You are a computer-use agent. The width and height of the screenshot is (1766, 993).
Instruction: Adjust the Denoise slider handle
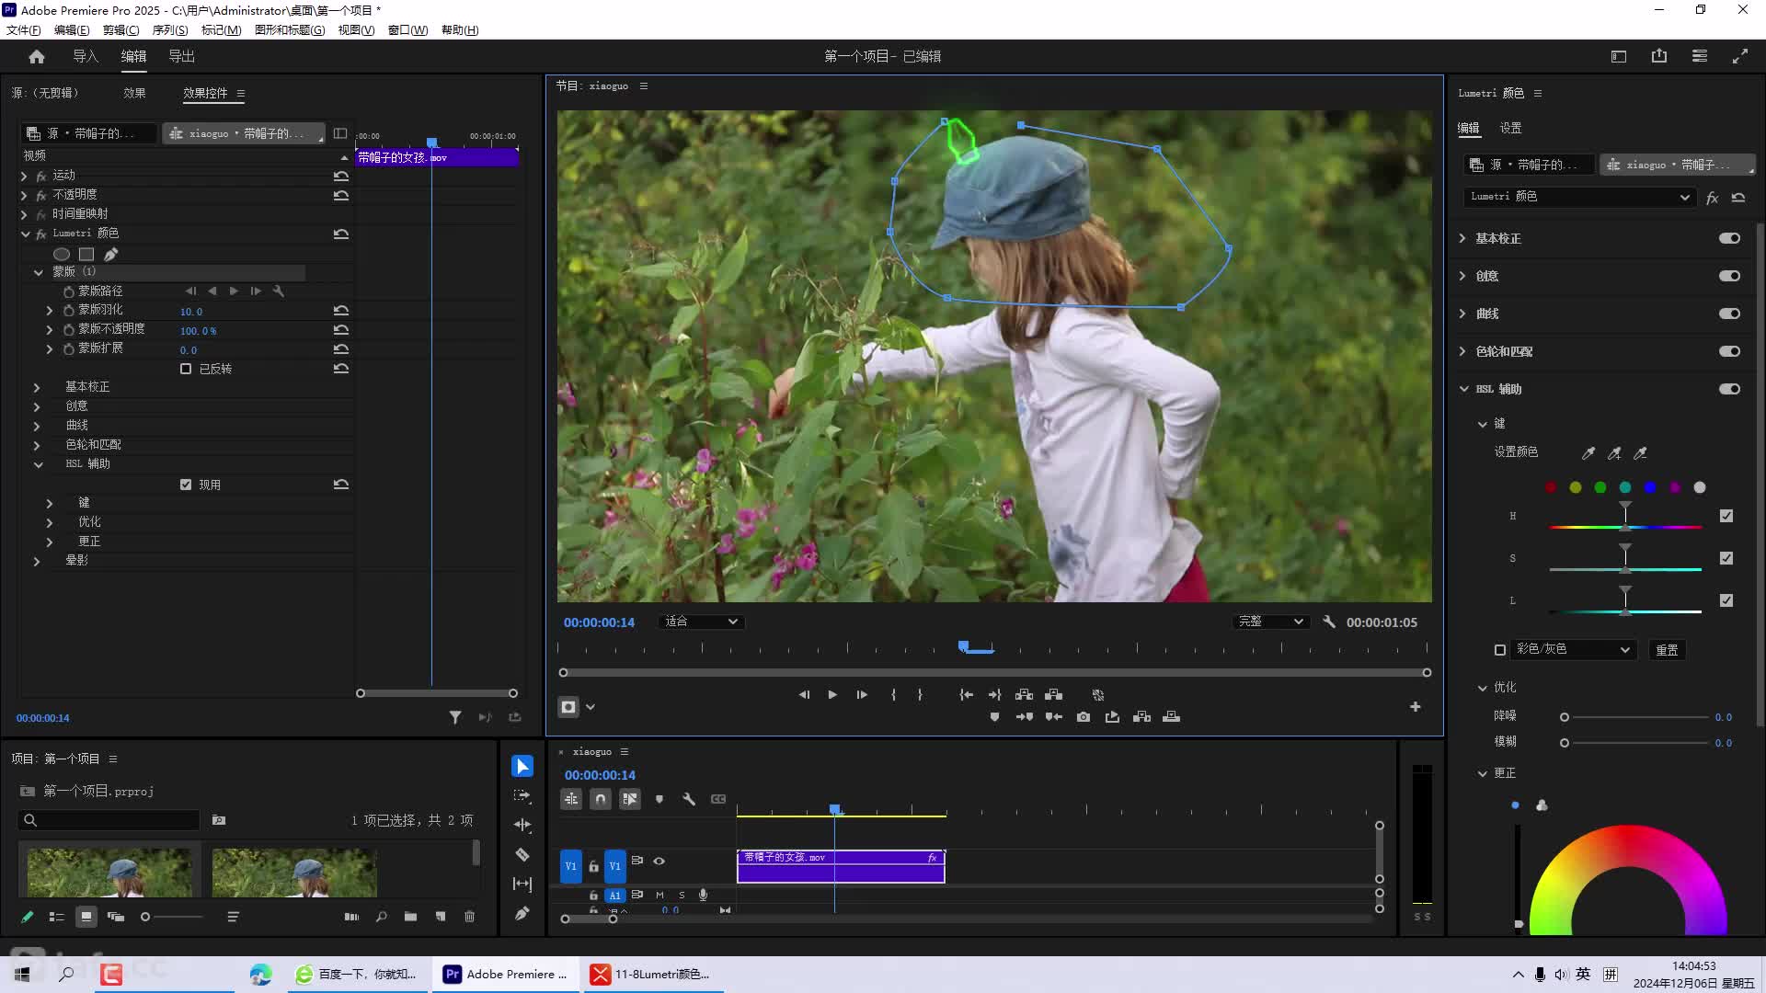pos(1565,717)
